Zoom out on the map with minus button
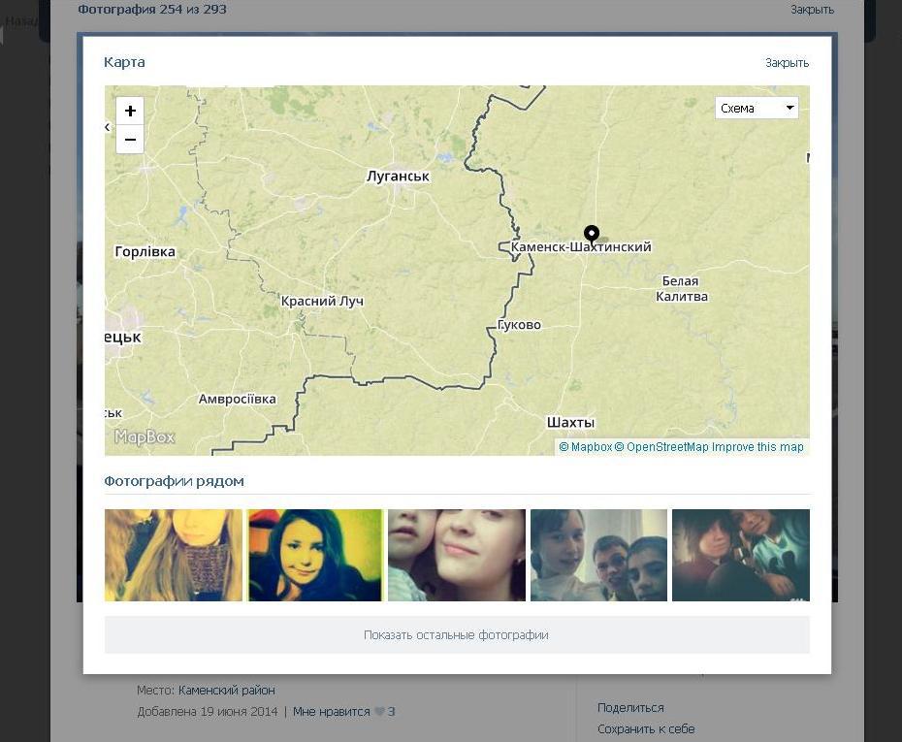 click(130, 140)
